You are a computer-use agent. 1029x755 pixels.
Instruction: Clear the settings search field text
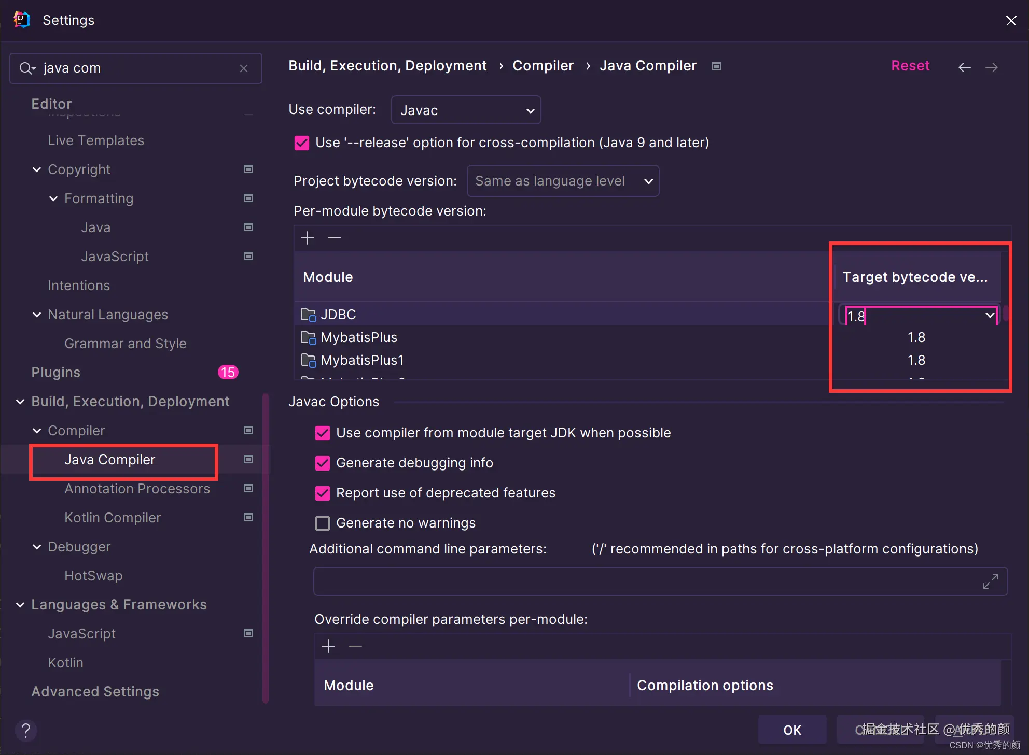[x=244, y=68]
